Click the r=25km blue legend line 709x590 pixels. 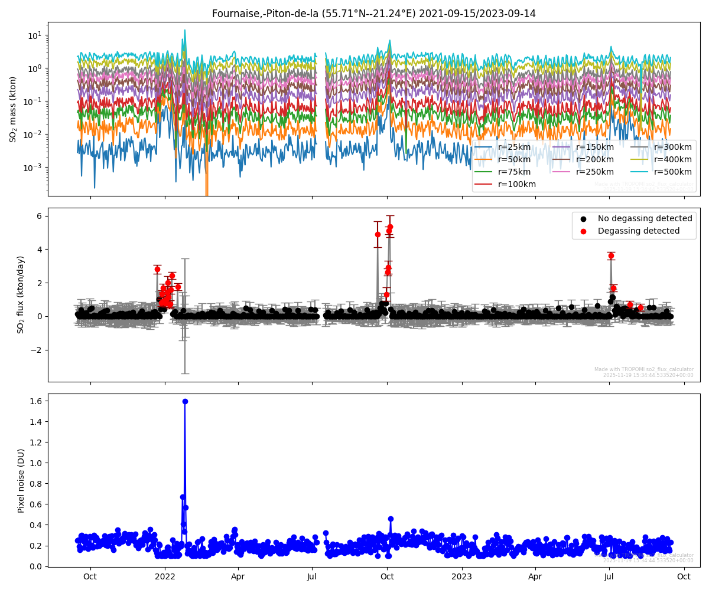pos(486,147)
